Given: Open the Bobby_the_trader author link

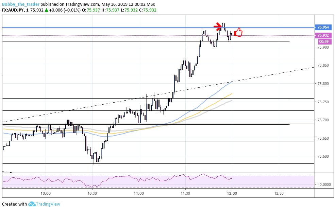Looking at the screenshot, I should 21,4.
